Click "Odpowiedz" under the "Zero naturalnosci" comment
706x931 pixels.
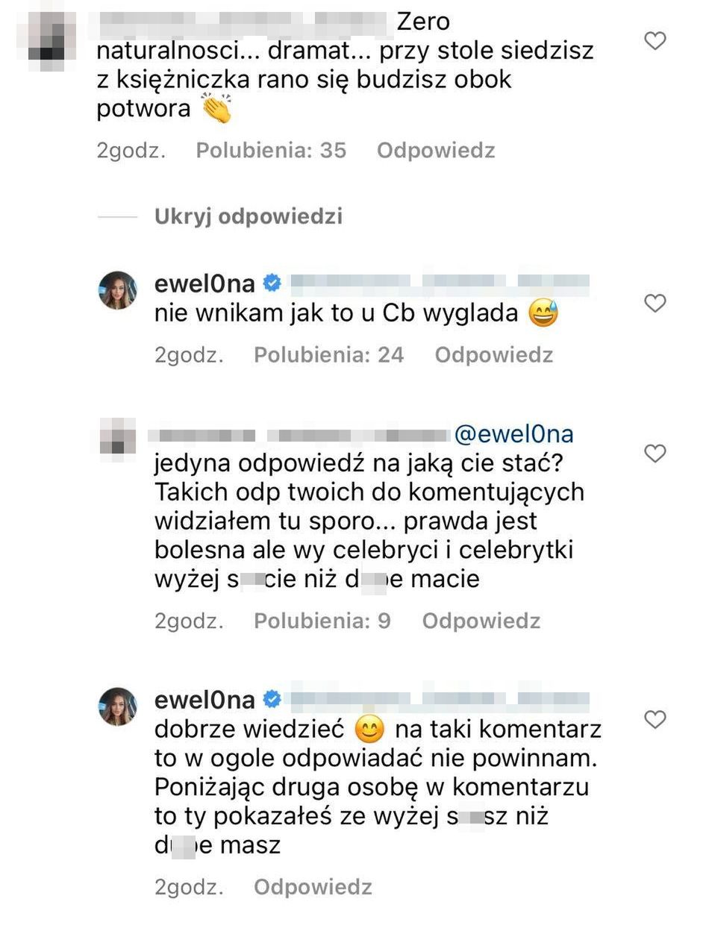[436, 151]
